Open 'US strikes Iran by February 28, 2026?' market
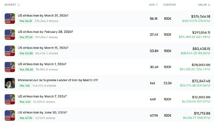Viewport: 214px width, 122px height. pos(45,32)
